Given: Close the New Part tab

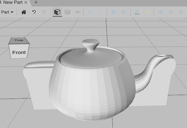Looking at the screenshot, I should tap(26, 2).
